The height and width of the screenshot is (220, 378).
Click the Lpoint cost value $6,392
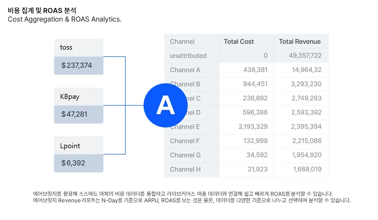click(73, 163)
